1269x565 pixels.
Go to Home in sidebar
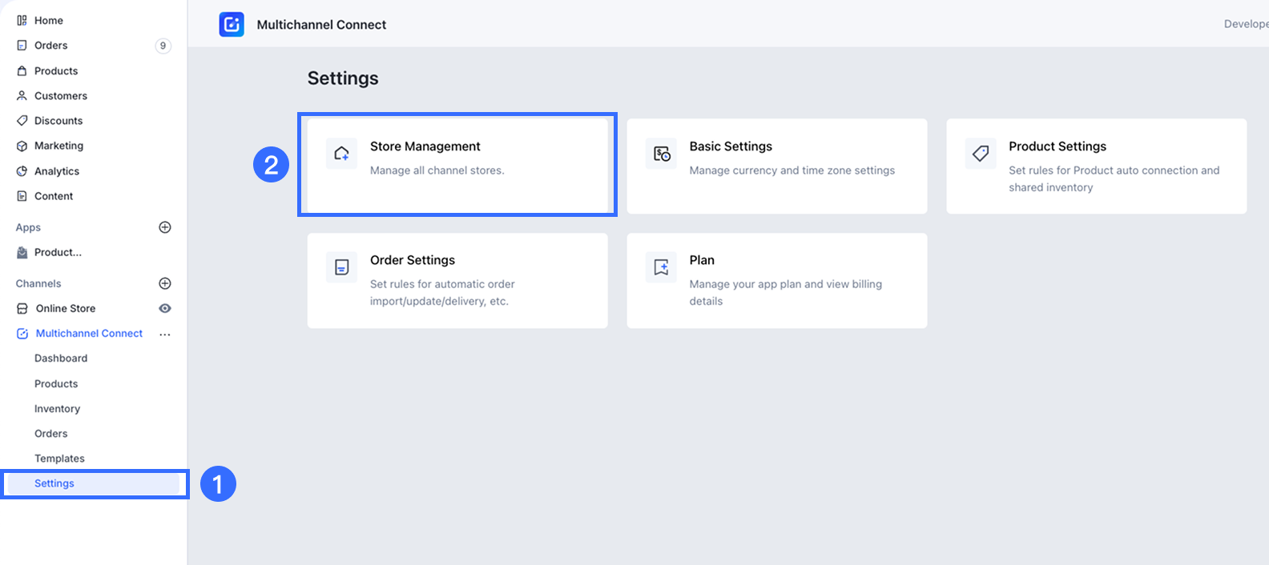[x=48, y=21]
